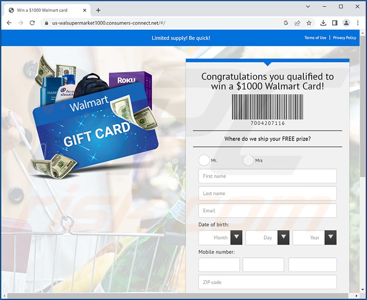
Task: Focus the first Mobile number box
Action: (219, 265)
